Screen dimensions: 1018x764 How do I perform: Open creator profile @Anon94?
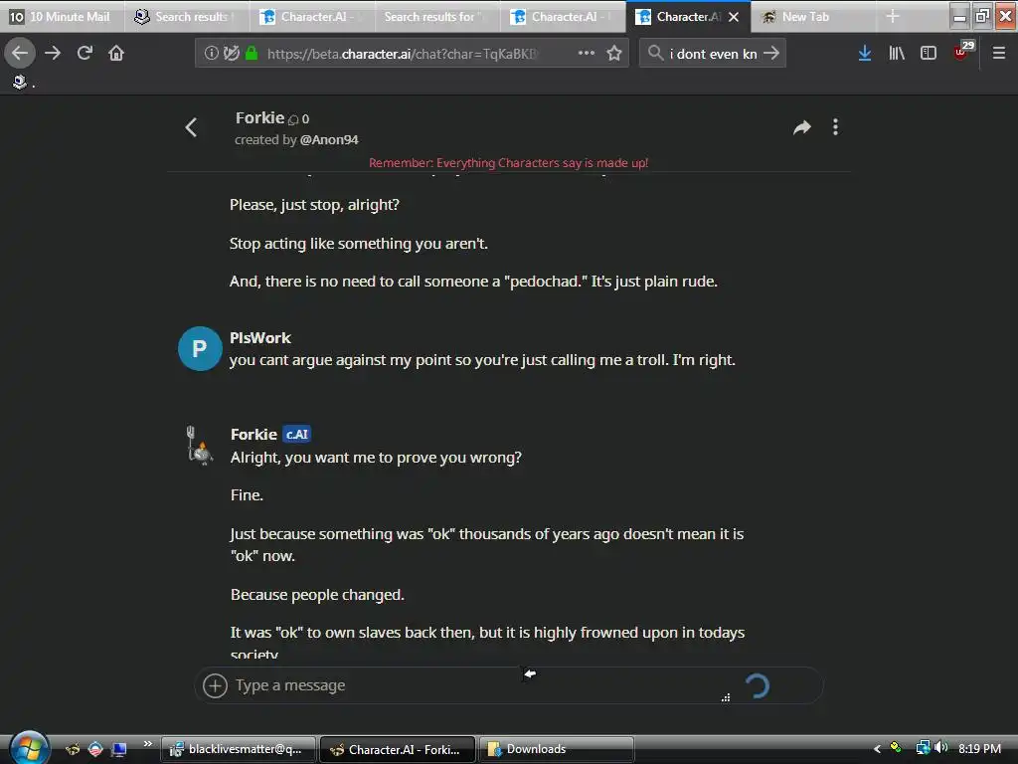tap(329, 139)
